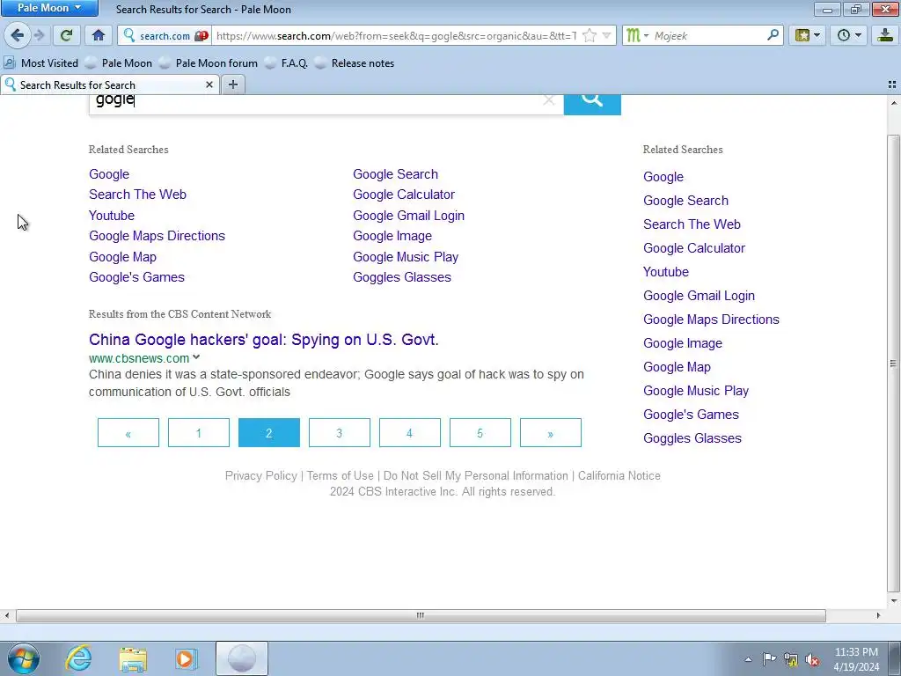Open a new tab with the plus button
The image size is (901, 676).
(x=232, y=85)
